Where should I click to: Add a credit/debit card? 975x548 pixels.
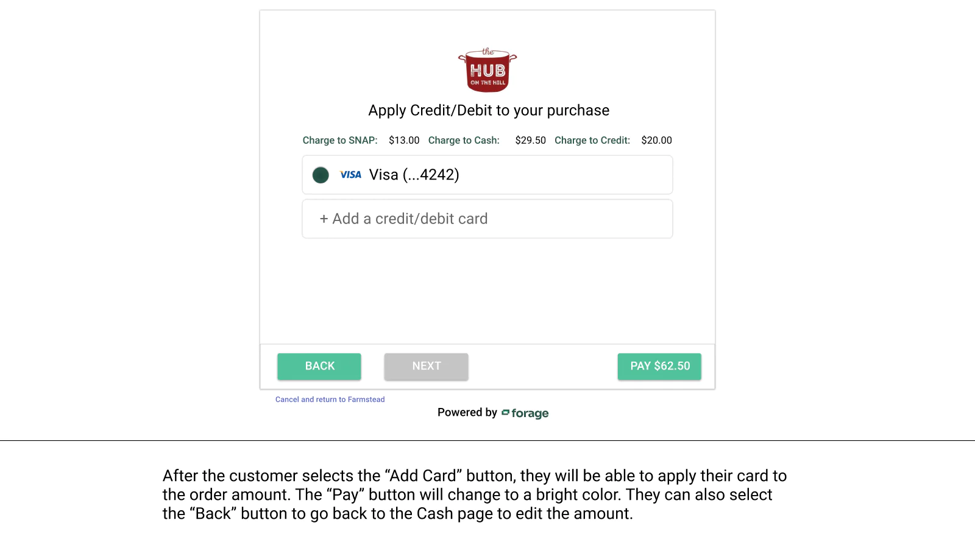coord(487,219)
